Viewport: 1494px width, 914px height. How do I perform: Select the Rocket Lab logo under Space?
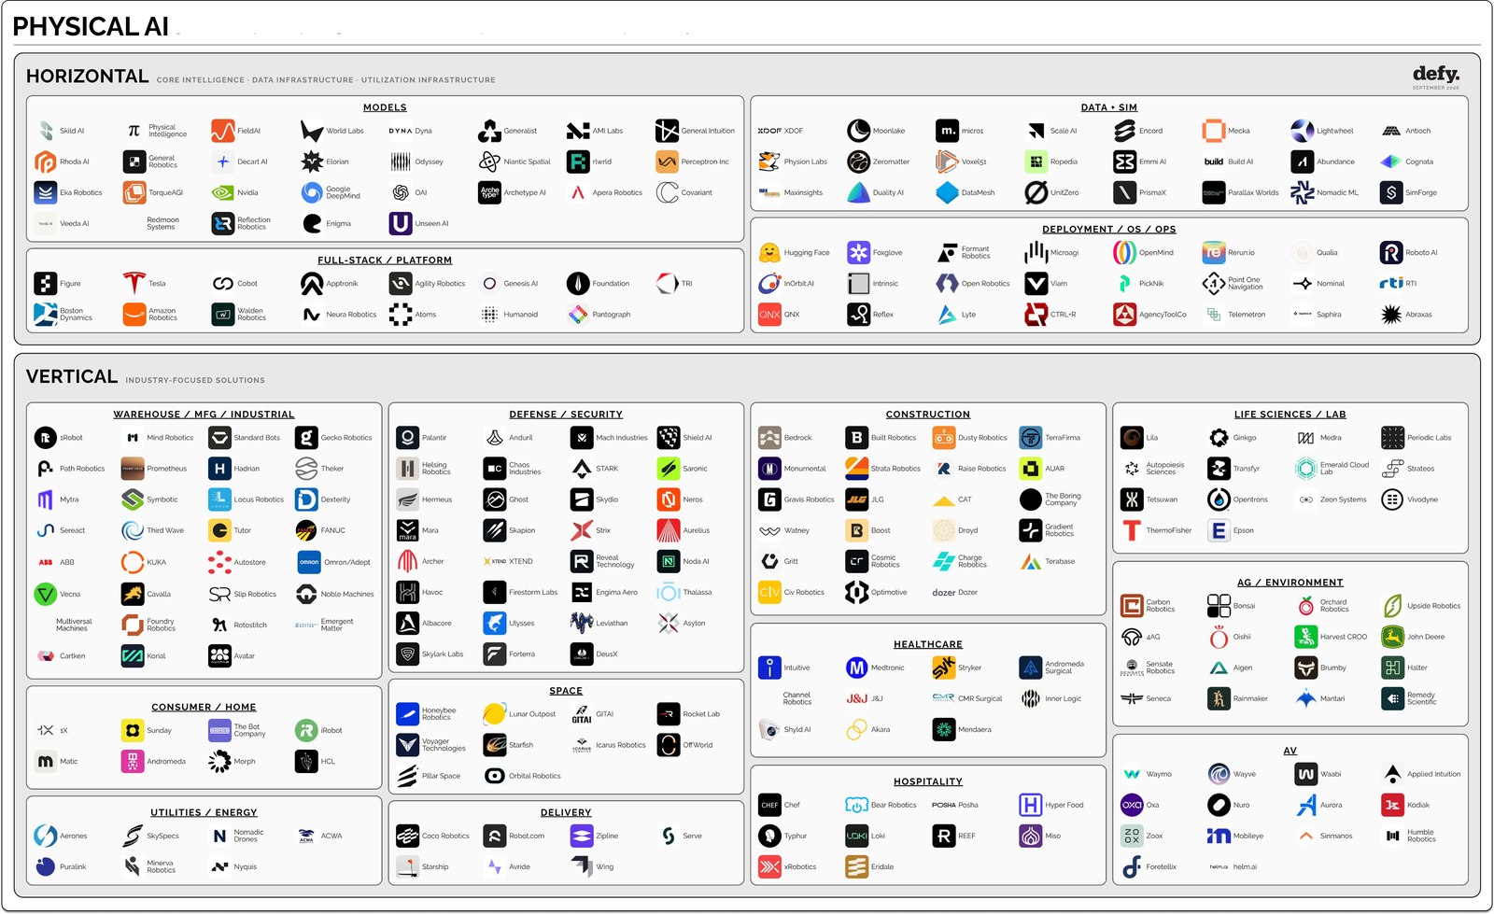point(669,714)
